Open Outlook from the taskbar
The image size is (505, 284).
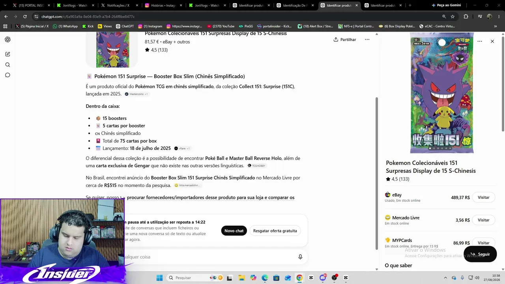coord(288,278)
